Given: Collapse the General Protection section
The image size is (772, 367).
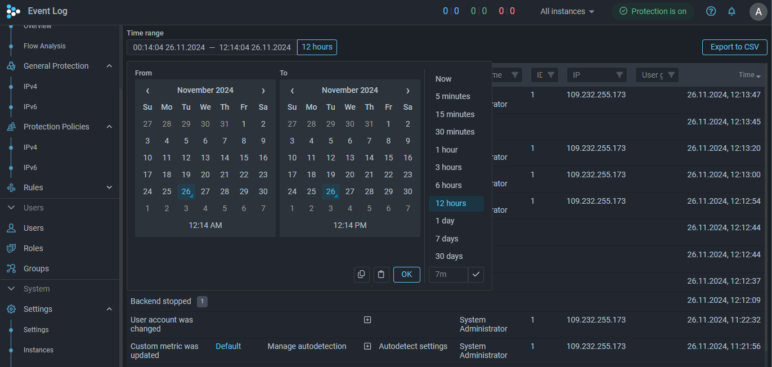Looking at the screenshot, I should [109, 66].
